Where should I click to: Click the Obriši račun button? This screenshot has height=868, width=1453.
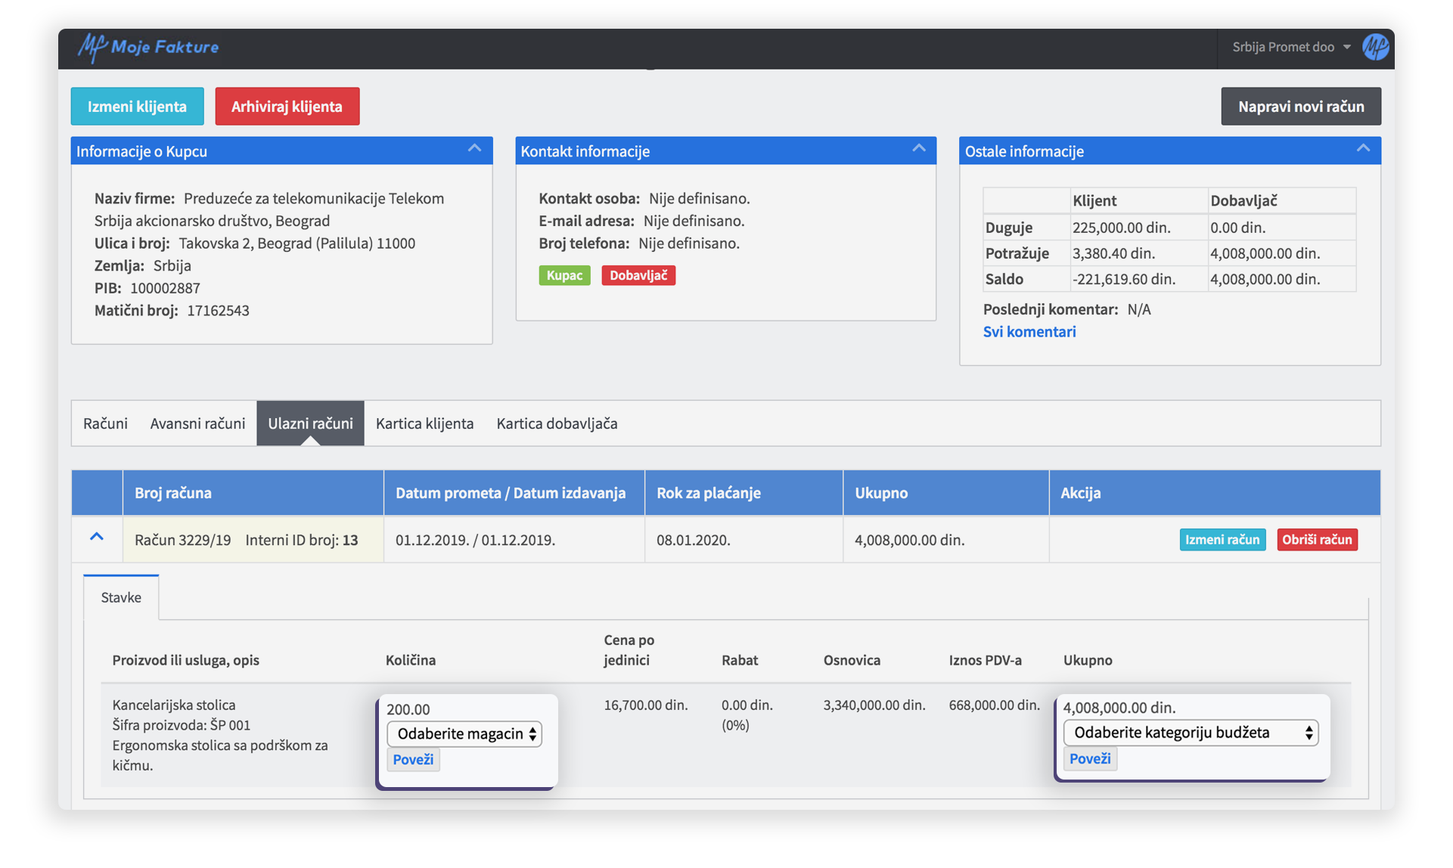click(1316, 540)
